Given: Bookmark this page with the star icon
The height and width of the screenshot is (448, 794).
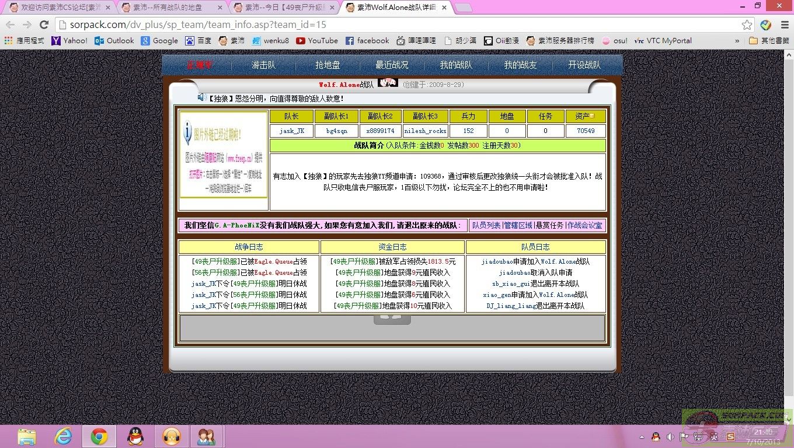Looking at the screenshot, I should 747,24.
